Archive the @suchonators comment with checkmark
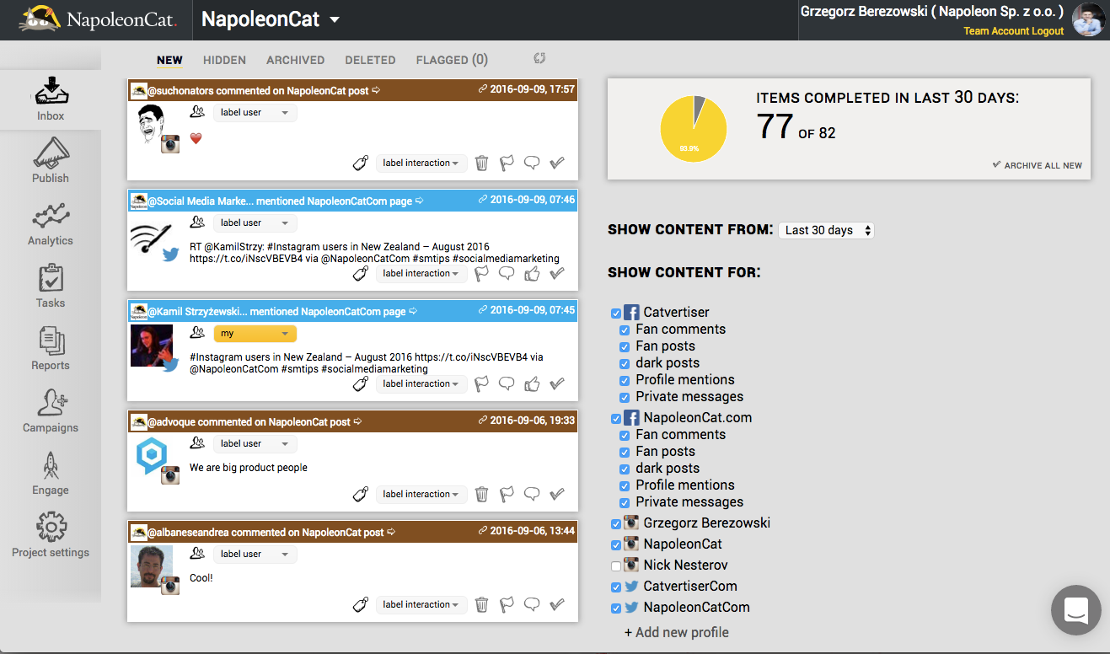Image resolution: width=1110 pixels, height=654 pixels. click(x=557, y=163)
